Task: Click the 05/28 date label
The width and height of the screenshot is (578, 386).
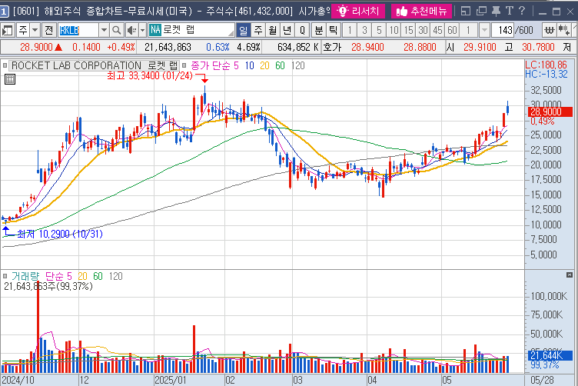Action: coord(542,381)
